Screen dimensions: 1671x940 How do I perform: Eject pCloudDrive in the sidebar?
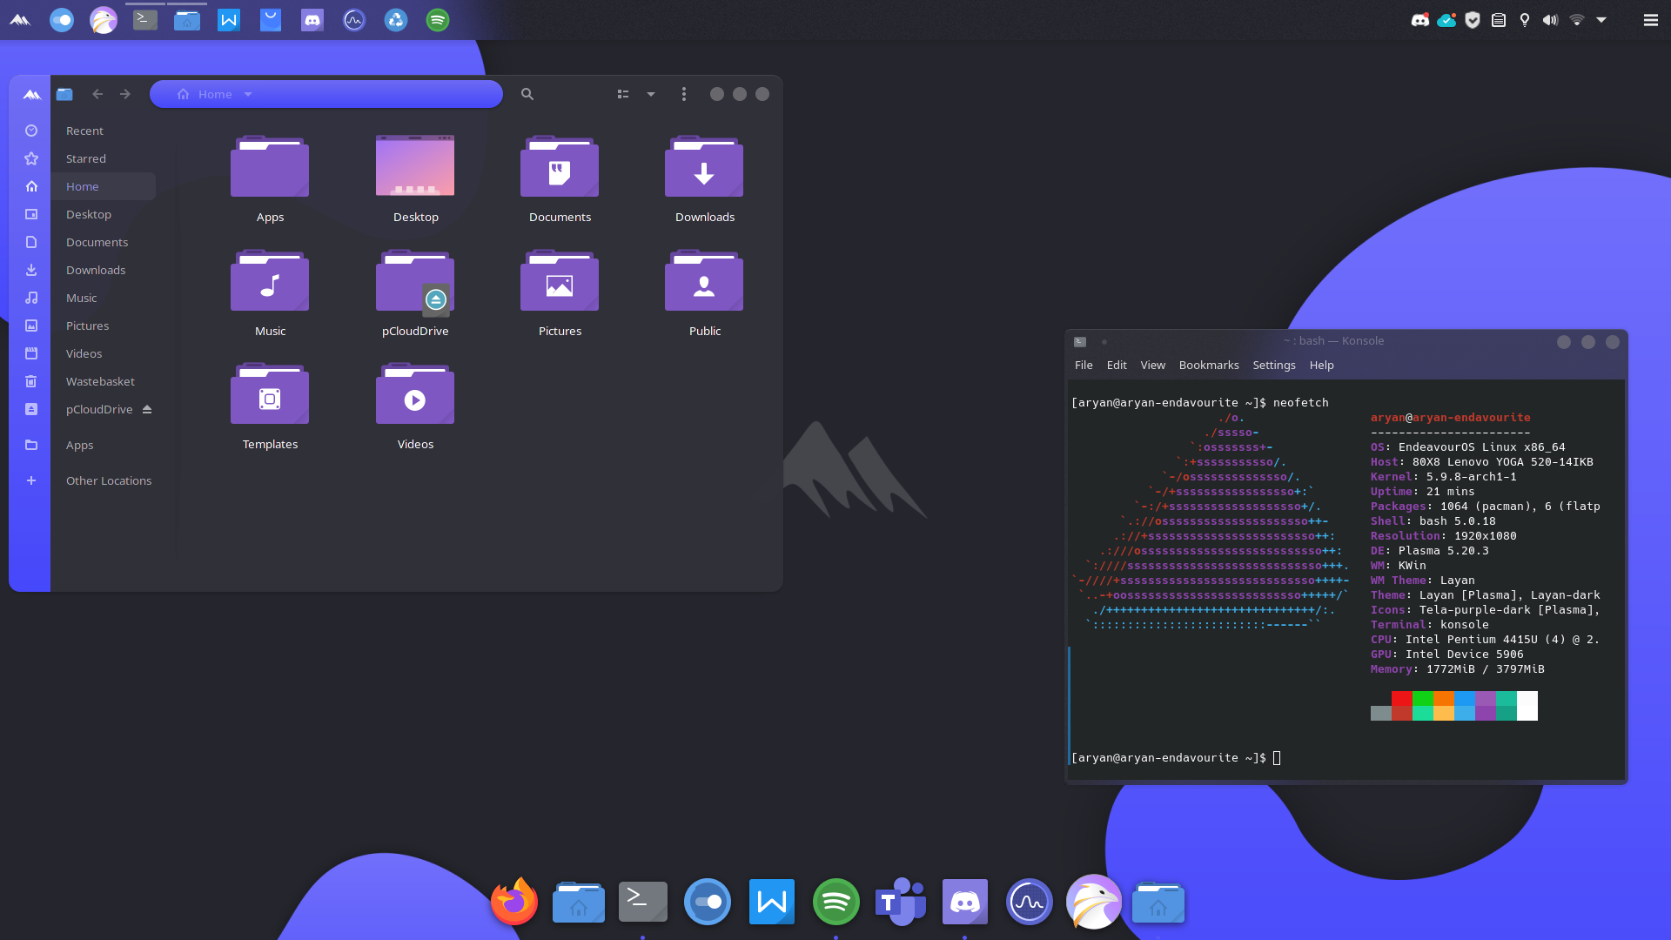click(147, 409)
